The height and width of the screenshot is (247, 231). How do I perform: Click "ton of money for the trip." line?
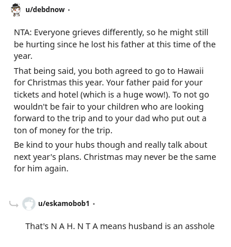coord(63,130)
